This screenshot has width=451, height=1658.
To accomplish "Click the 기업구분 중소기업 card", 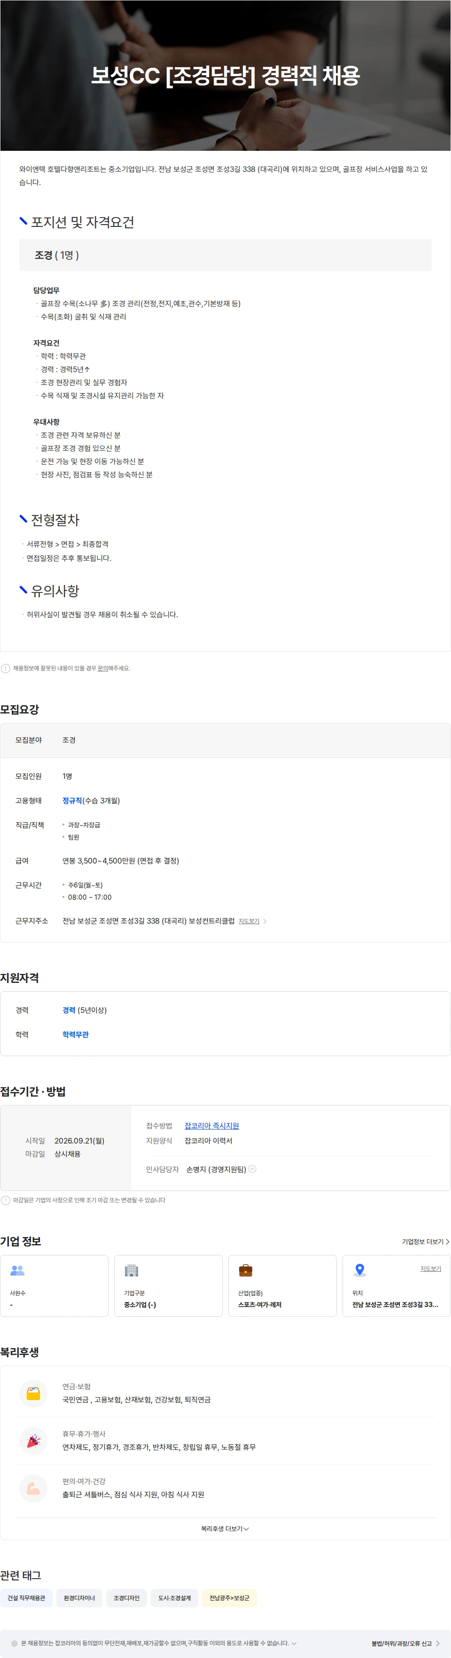I will [x=169, y=1285].
